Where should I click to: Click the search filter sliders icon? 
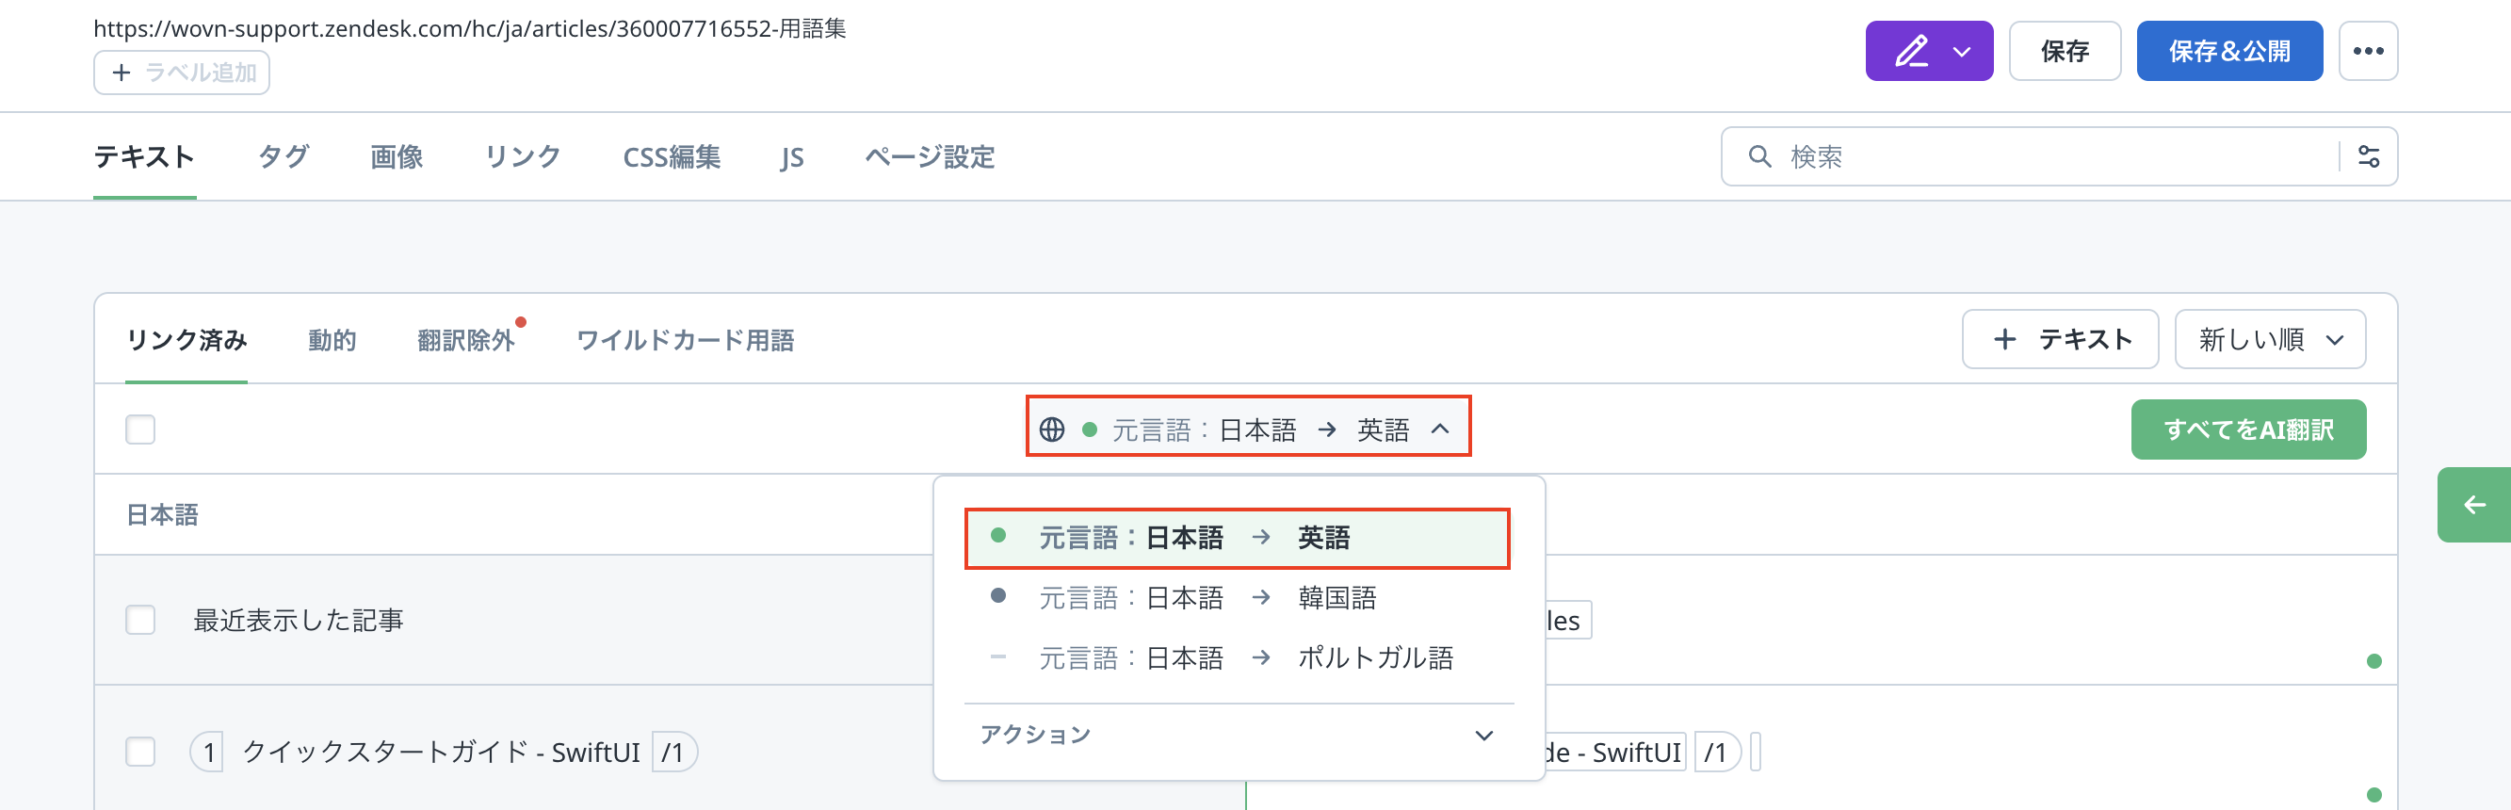click(x=2368, y=156)
